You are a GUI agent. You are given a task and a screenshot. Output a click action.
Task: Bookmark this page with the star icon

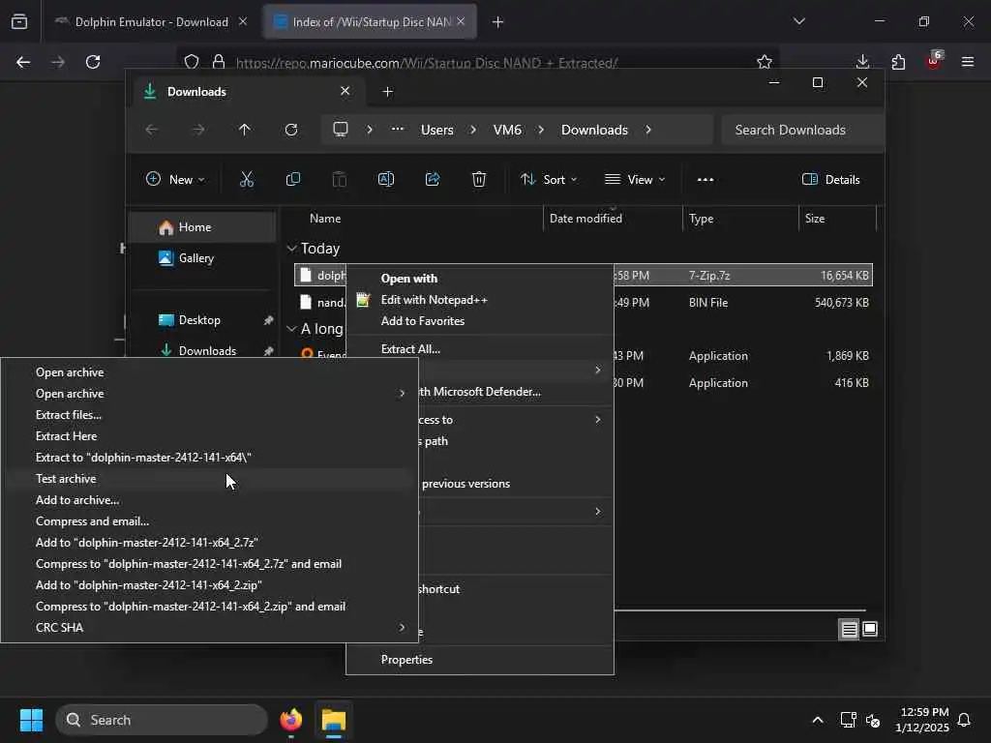coord(765,62)
